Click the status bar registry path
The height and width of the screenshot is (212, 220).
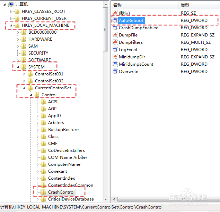tap(81, 207)
